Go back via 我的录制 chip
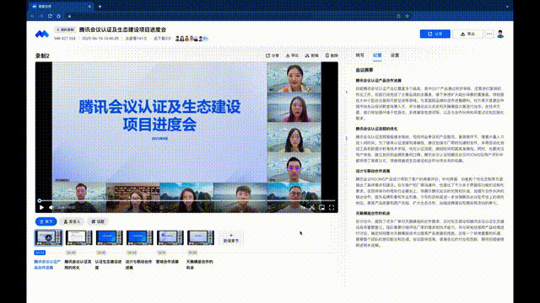The image size is (540, 303). tap(66, 30)
